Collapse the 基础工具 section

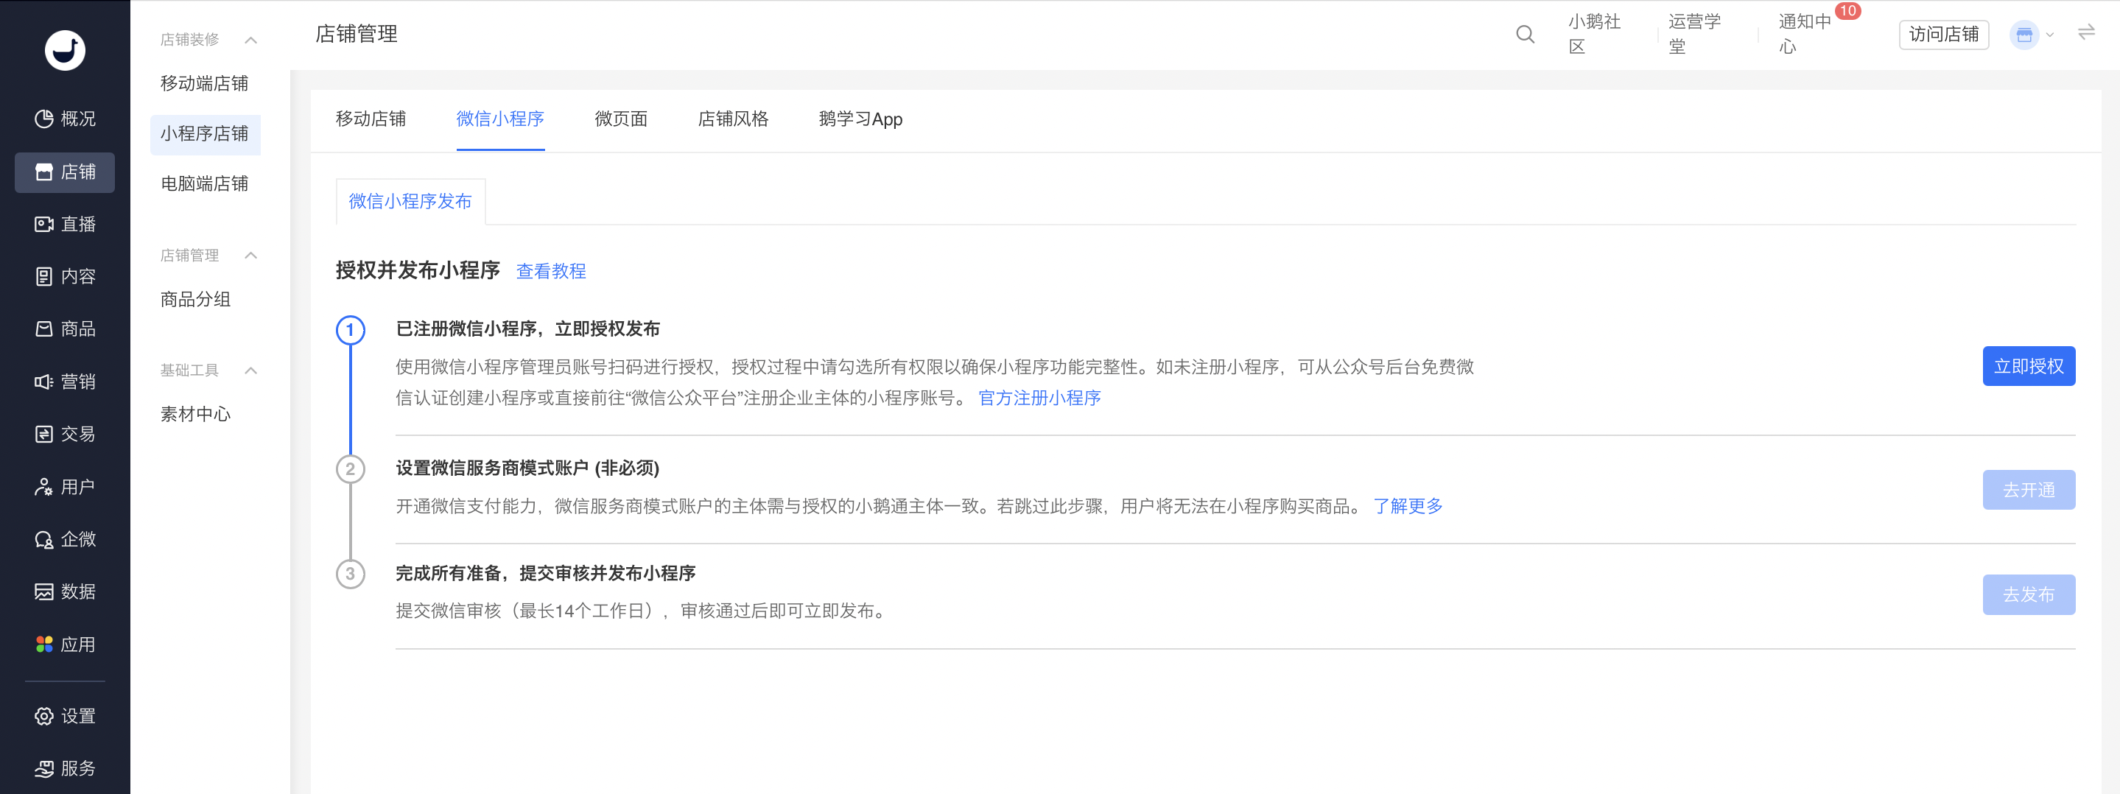coord(251,371)
